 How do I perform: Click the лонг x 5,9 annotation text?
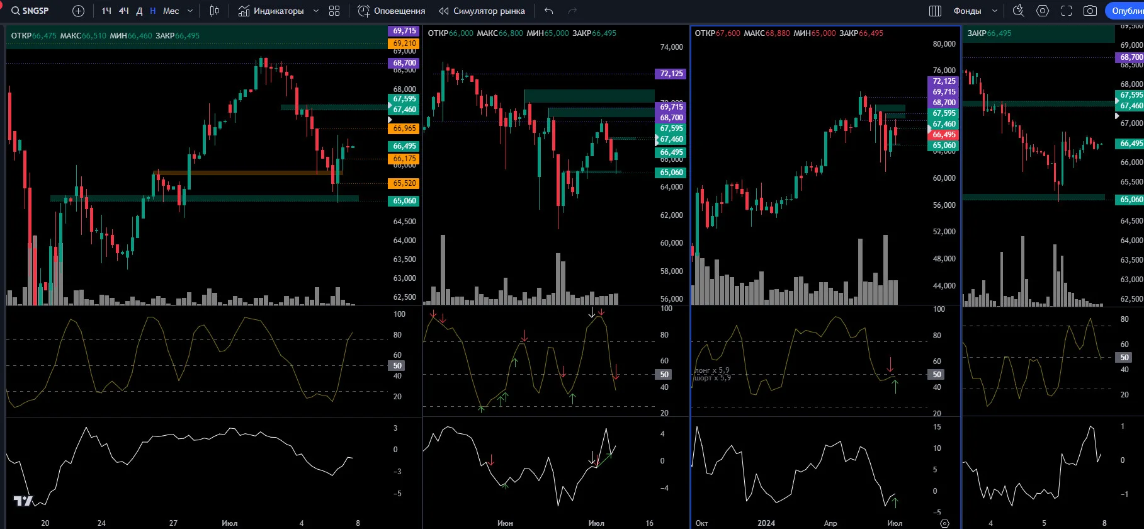pyautogui.click(x=712, y=370)
